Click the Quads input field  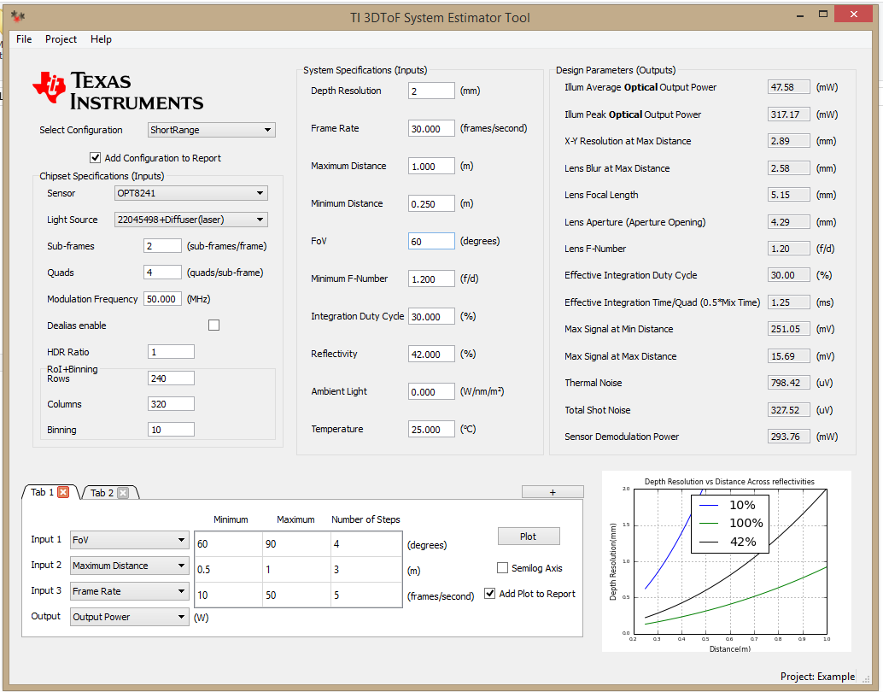[x=163, y=273]
